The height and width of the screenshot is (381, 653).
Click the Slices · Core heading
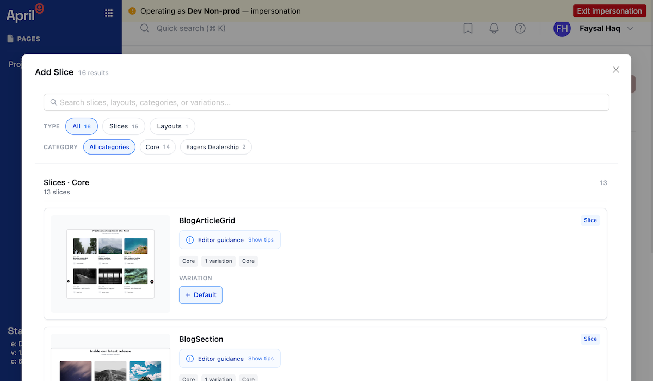(x=66, y=182)
